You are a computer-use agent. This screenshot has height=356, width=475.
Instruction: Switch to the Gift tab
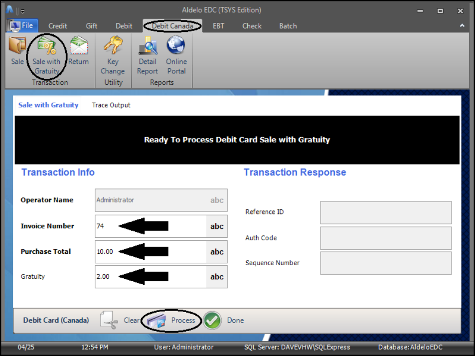(92, 26)
